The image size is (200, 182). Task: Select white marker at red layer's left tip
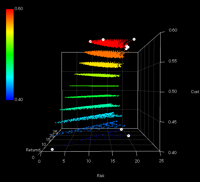(90, 41)
